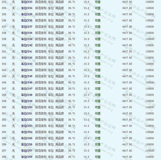The height and width of the screenshot is (160, 161).
Task: Open the 车位C249 link
Action: click(27, 101)
